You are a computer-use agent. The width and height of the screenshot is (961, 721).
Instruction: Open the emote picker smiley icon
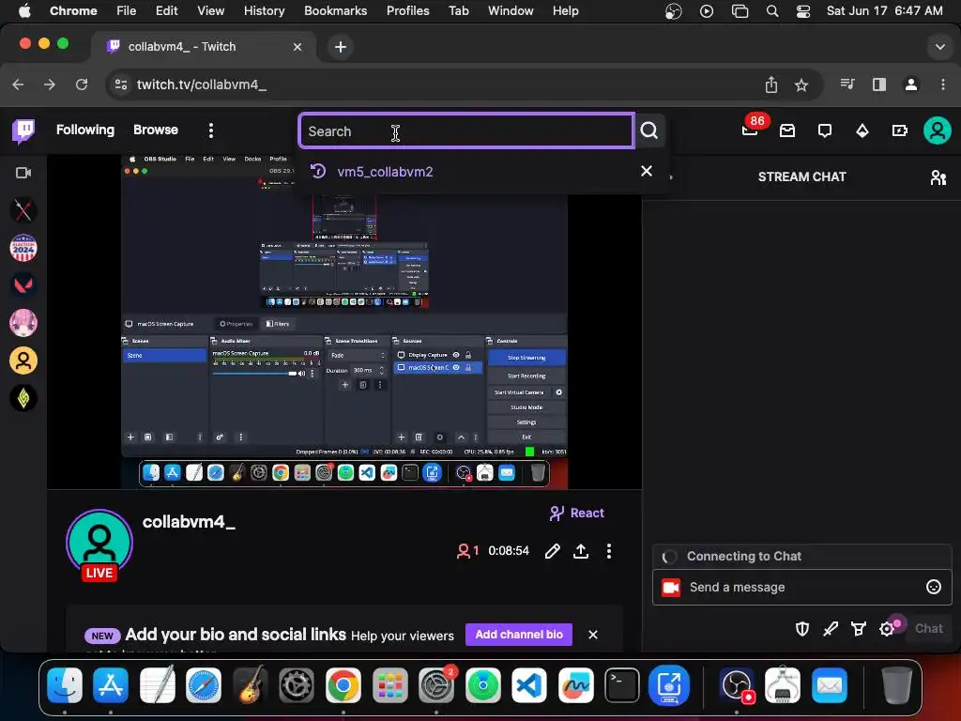933,588
